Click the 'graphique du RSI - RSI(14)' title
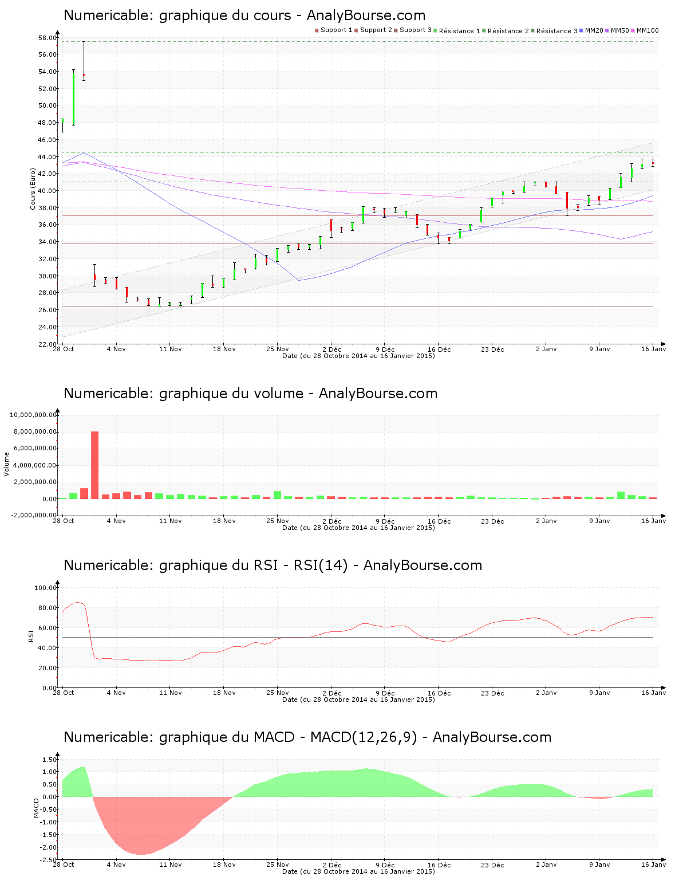Screen dimensions: 687x888 coord(273,565)
